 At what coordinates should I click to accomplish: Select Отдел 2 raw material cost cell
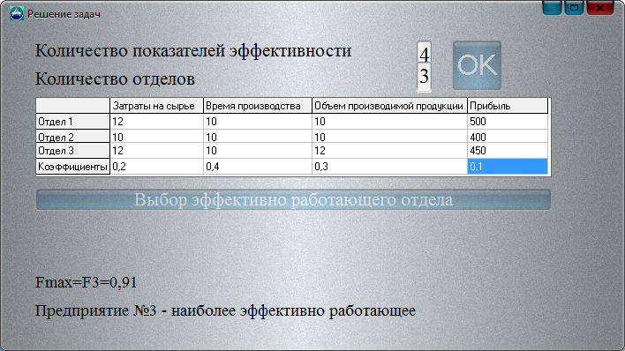pos(156,137)
